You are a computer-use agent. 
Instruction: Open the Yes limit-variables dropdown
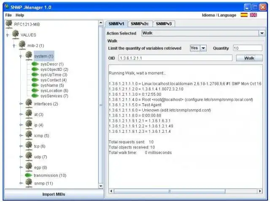pos(203,48)
